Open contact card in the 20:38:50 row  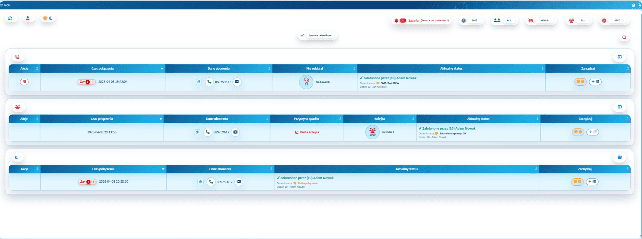(x=239, y=182)
